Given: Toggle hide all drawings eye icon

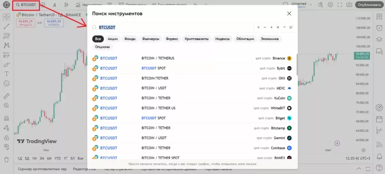Looking at the screenshot, I should [7, 147].
